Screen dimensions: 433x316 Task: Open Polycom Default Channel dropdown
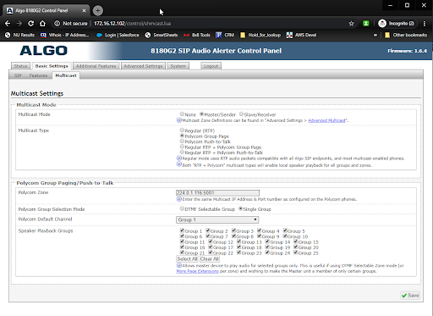(x=217, y=219)
